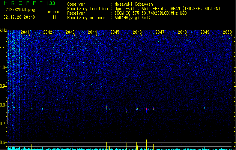Click the 'Receiving antenna' label
The width and height of the screenshot is (236, 150).
[x=86, y=18]
